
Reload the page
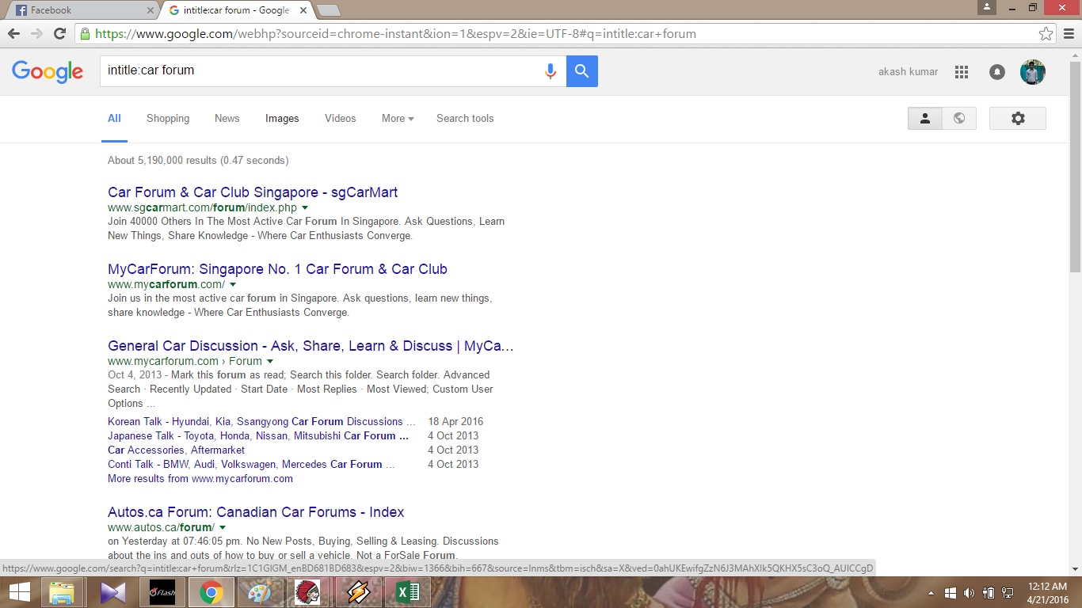coord(59,34)
